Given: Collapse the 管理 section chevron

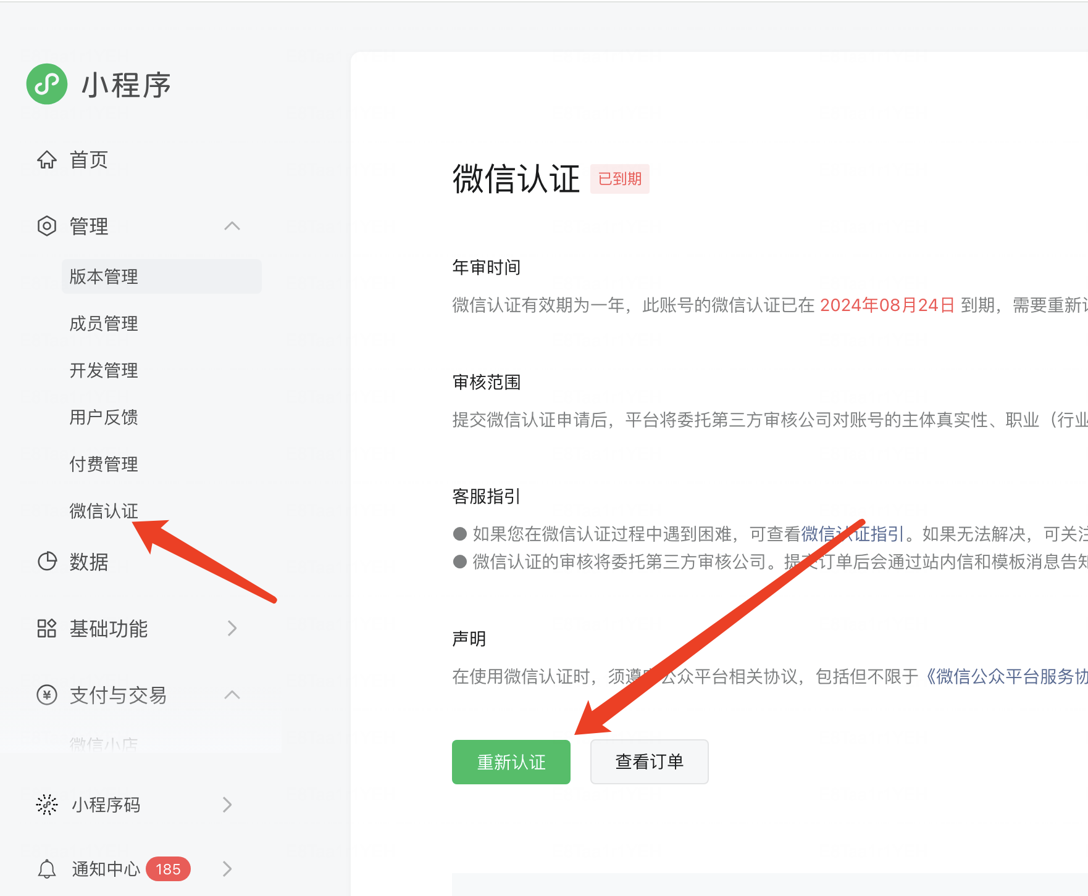Looking at the screenshot, I should point(232,226).
